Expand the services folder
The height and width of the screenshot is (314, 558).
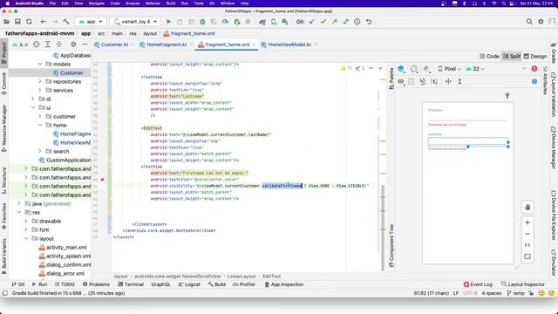(40, 91)
